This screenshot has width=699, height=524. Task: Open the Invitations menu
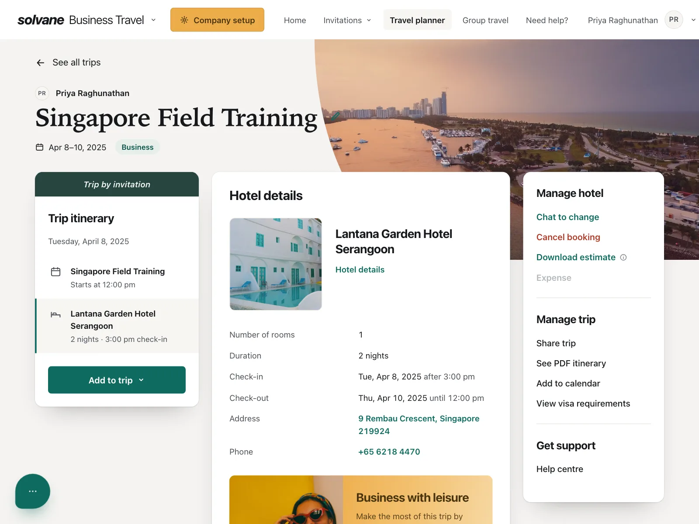pyautogui.click(x=347, y=21)
